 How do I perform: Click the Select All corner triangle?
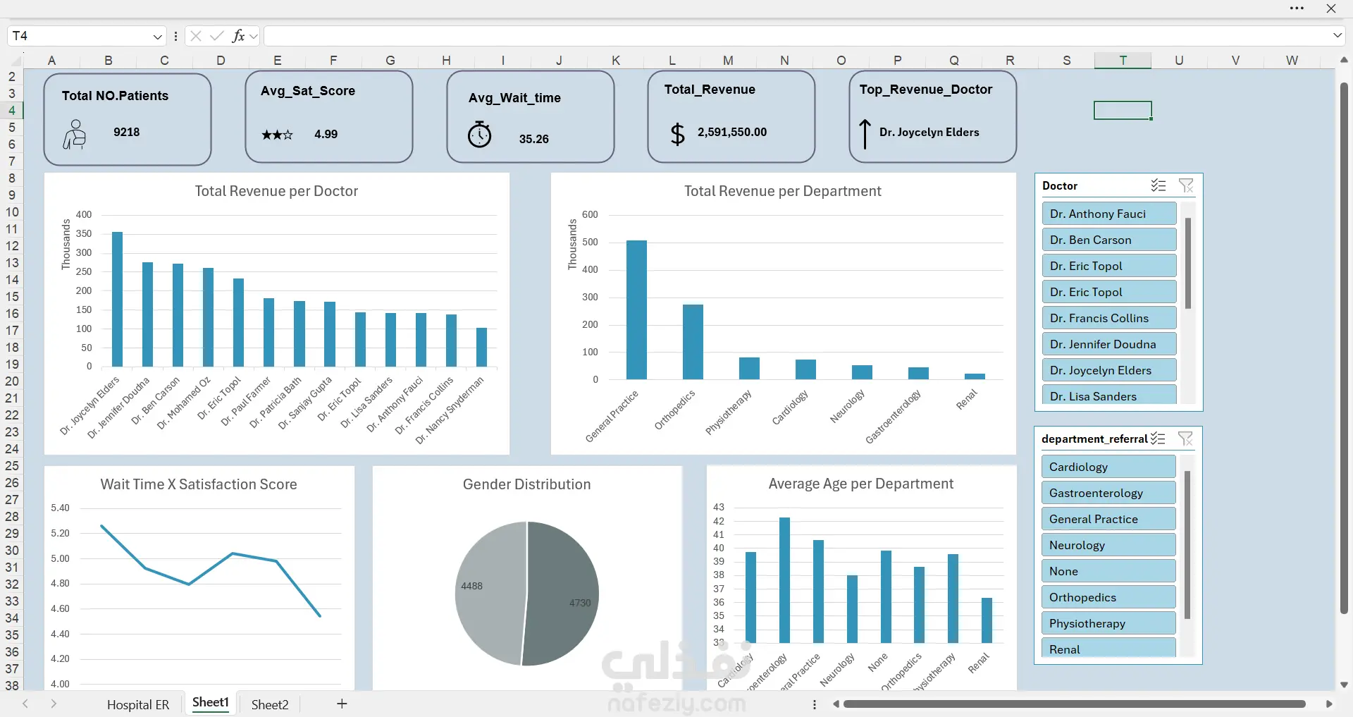point(15,61)
